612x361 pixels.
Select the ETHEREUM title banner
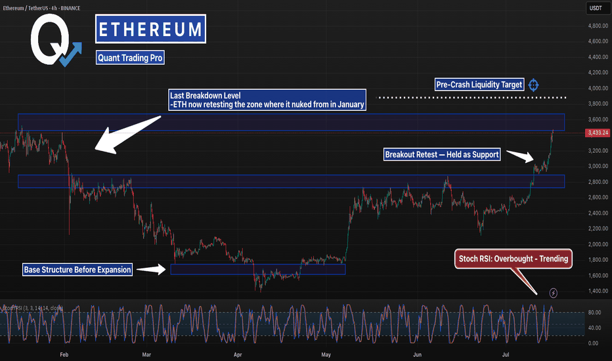150,29
